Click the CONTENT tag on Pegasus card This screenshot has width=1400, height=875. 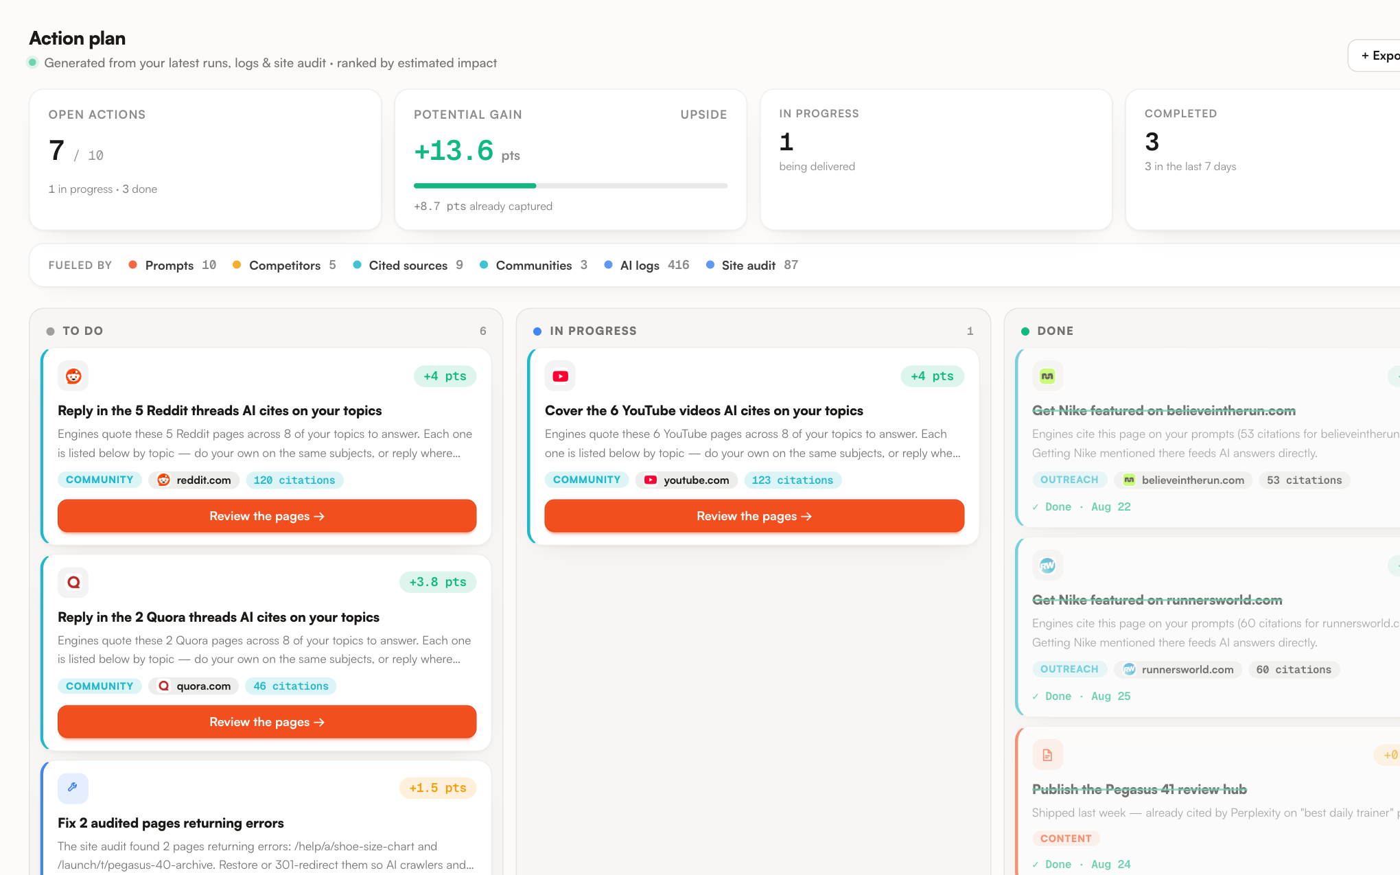[1066, 838]
